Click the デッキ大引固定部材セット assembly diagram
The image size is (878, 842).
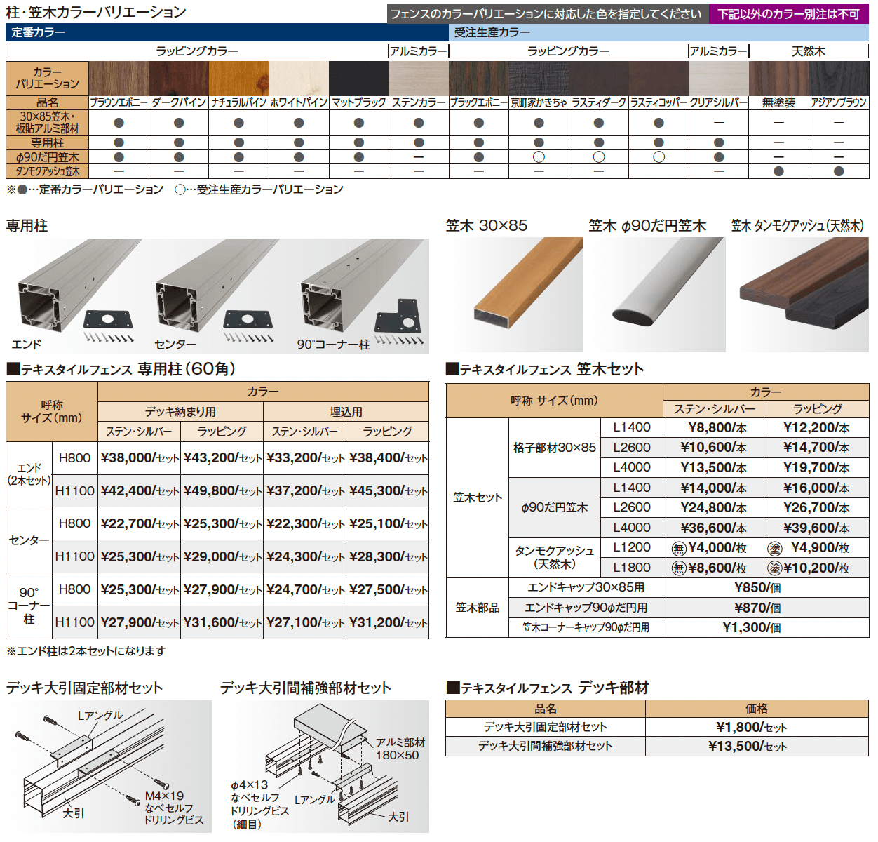(109, 766)
